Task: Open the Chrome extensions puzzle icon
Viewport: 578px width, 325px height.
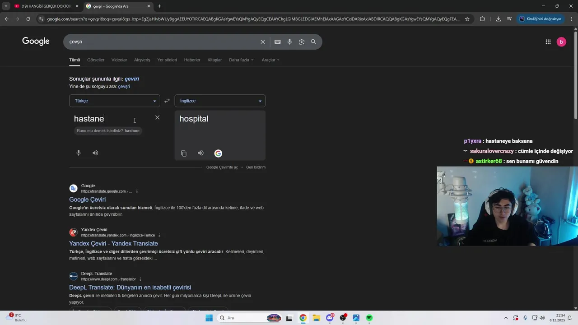Action: tap(482, 19)
